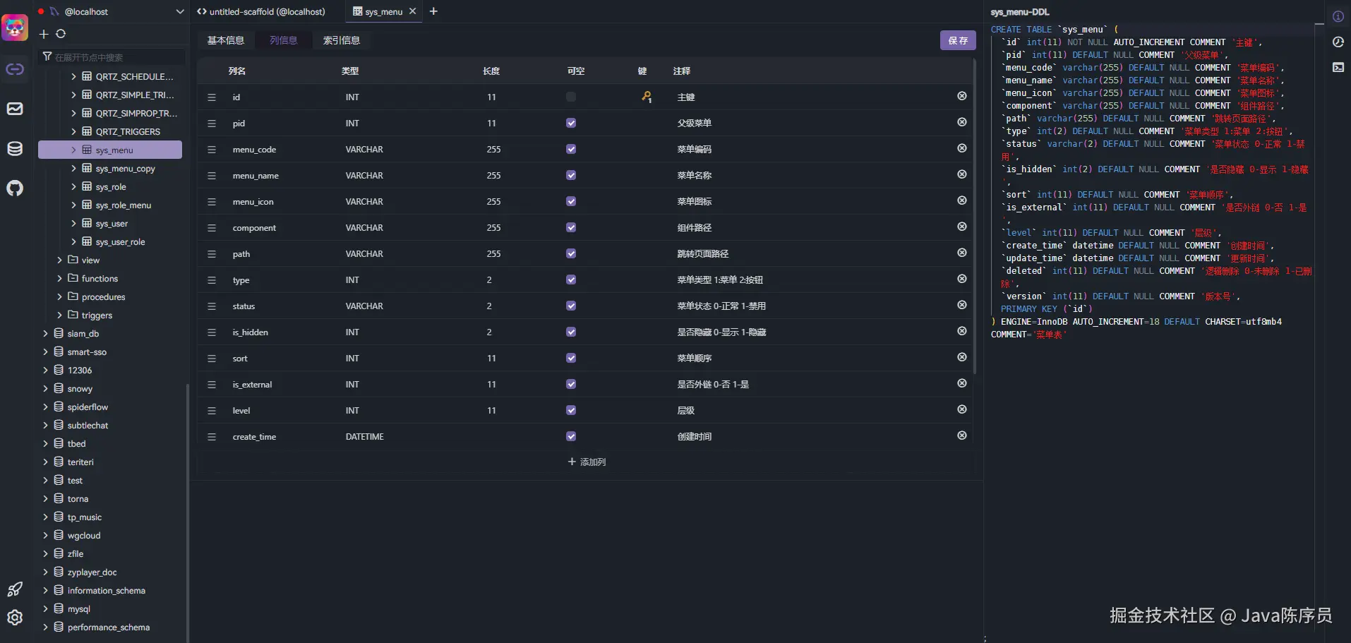1351x643 pixels.
Task: Open the rocket icon in left sidebar
Action: click(15, 589)
